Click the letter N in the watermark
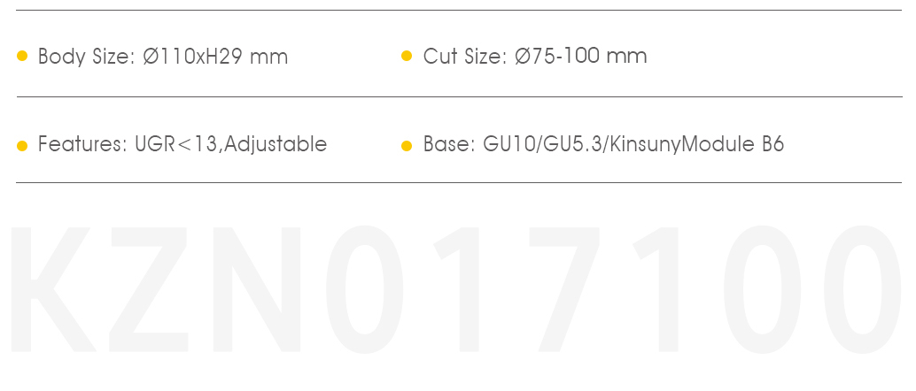 256,289
